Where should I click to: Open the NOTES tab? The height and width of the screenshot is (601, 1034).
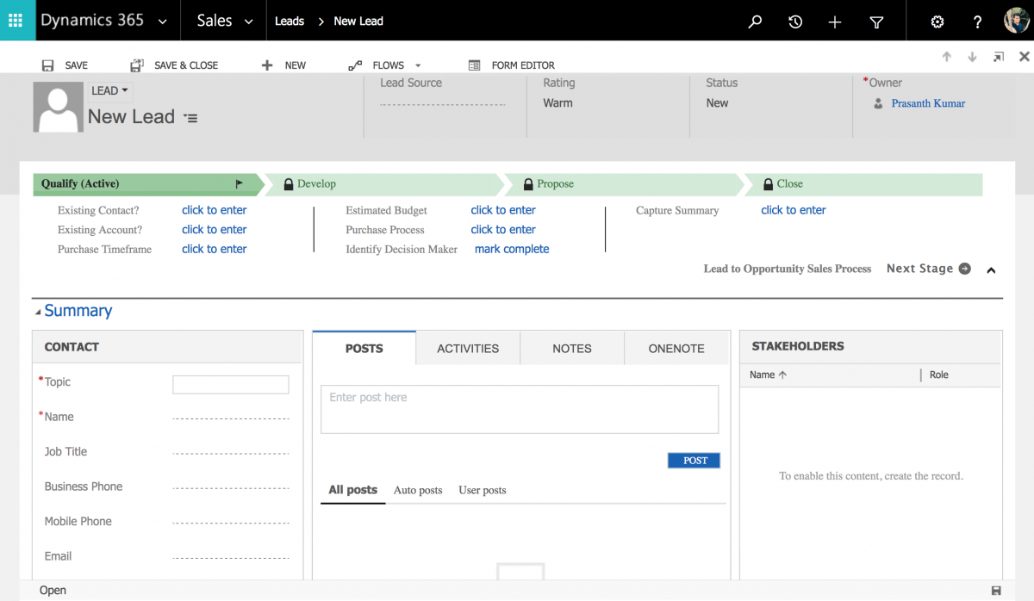coord(571,348)
